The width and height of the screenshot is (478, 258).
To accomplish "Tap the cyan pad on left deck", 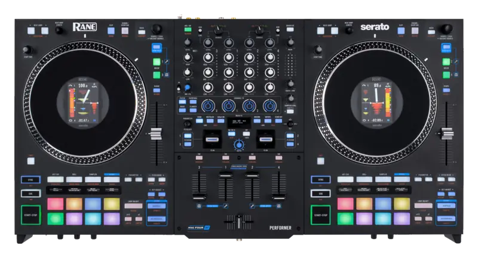I will click(x=93, y=219).
